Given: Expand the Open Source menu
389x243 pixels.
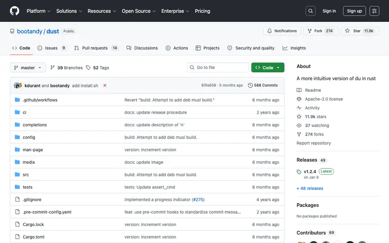Looking at the screenshot, I should point(139,11).
